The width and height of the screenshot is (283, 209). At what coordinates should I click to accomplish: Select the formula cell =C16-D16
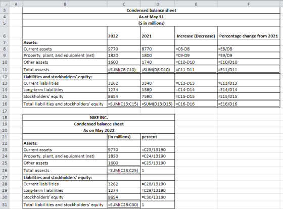[196, 104]
